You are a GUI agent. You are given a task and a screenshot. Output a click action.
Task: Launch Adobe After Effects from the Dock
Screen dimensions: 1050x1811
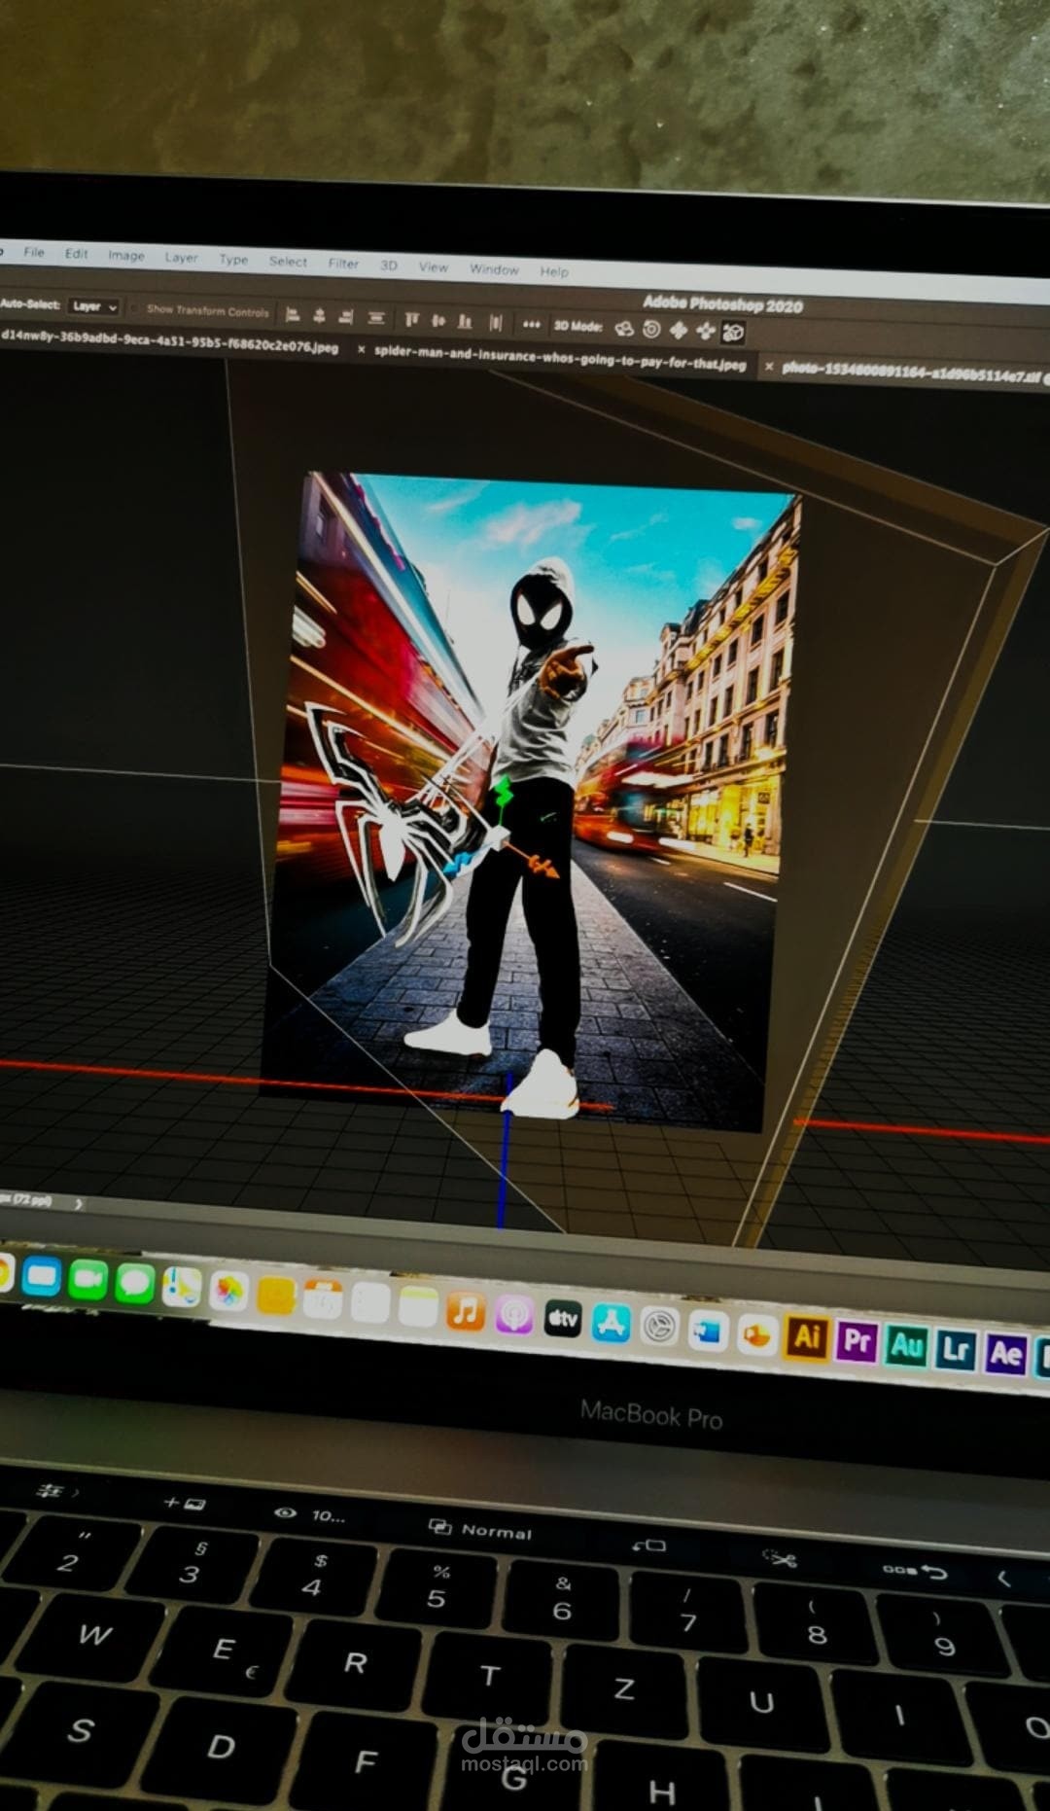(1005, 1354)
